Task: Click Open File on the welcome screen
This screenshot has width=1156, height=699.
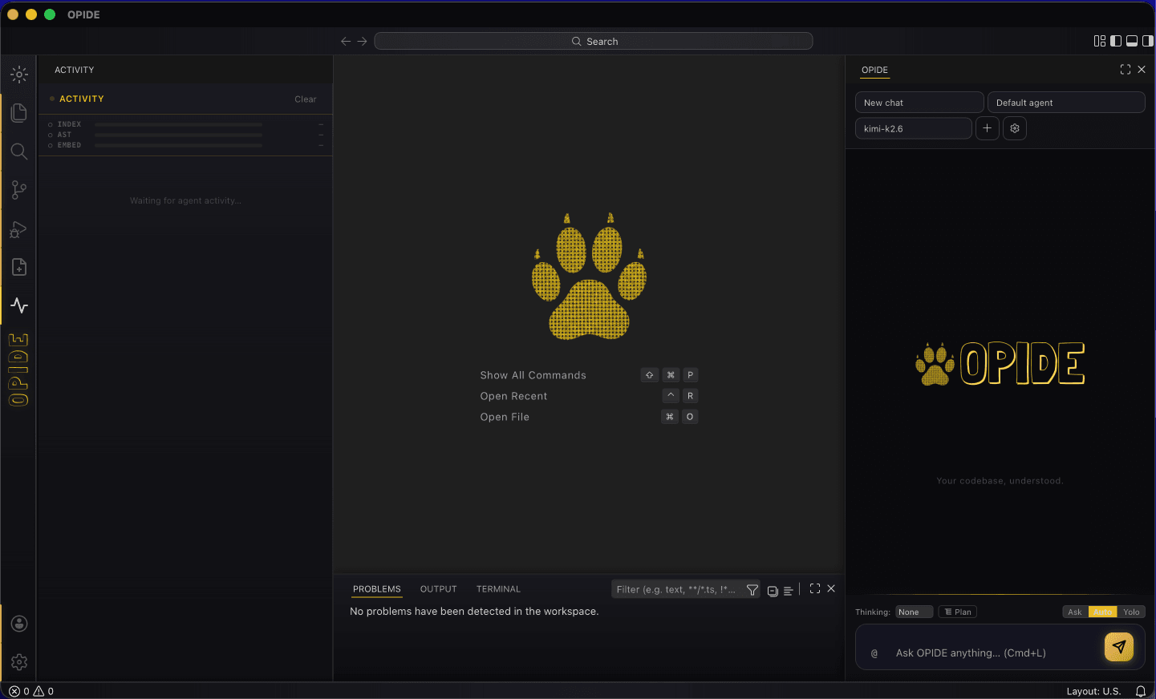Action: 505,417
